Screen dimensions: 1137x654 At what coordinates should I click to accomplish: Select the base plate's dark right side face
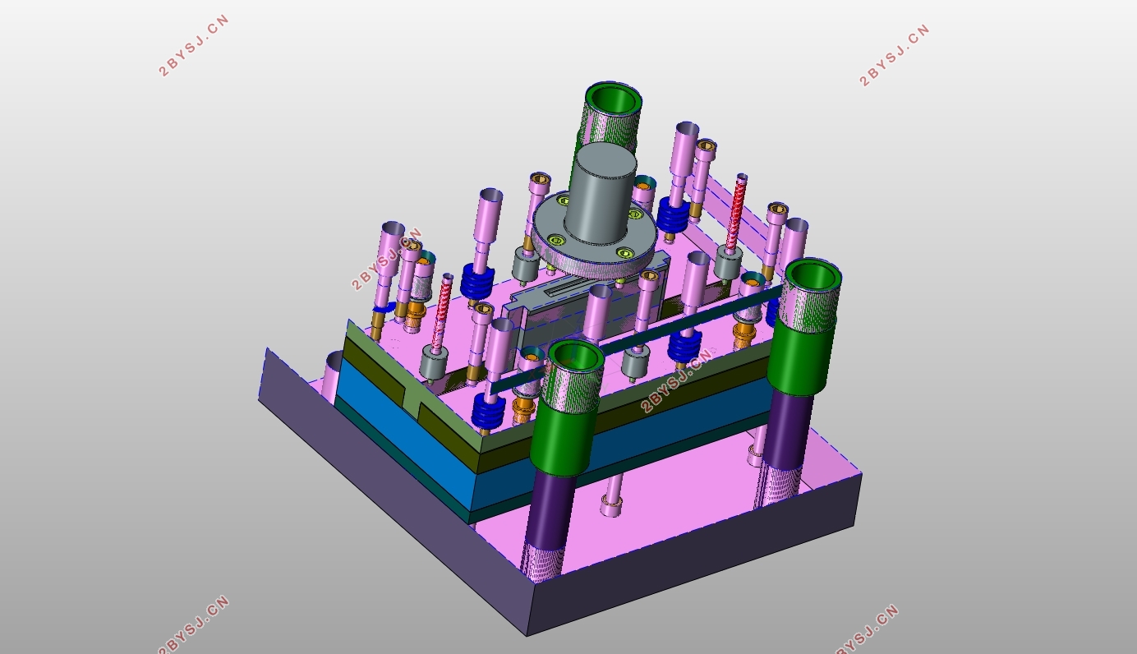pos(698,567)
